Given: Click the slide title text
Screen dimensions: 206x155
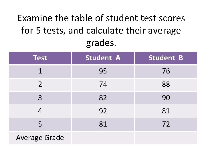Looking at the screenshot, I should pos(101,31).
